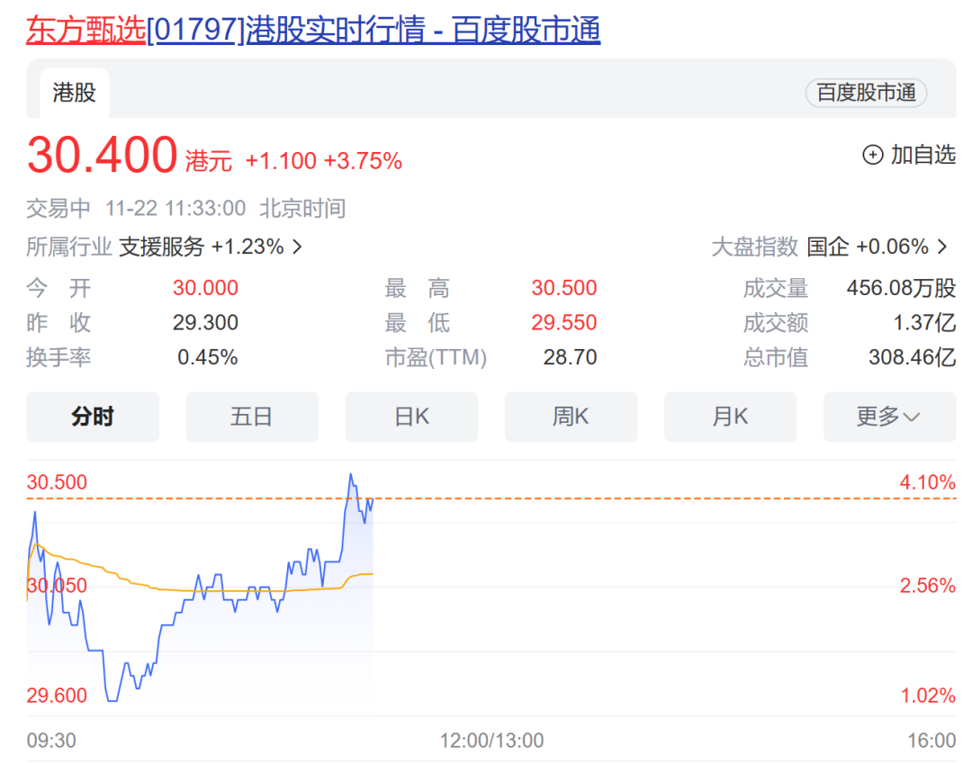
Task: Click time axis label 16:00
Action: click(931, 741)
